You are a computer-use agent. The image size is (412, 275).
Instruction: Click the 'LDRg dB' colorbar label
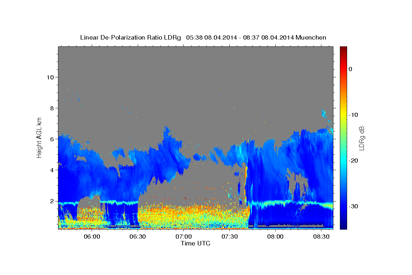coord(362,138)
